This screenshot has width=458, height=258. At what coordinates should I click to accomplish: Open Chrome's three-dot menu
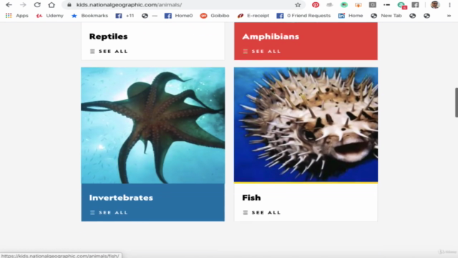[450, 5]
